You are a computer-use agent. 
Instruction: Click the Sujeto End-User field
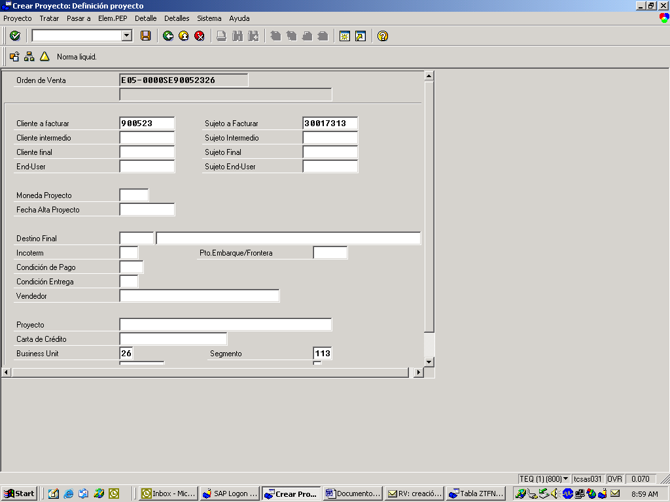(x=330, y=167)
